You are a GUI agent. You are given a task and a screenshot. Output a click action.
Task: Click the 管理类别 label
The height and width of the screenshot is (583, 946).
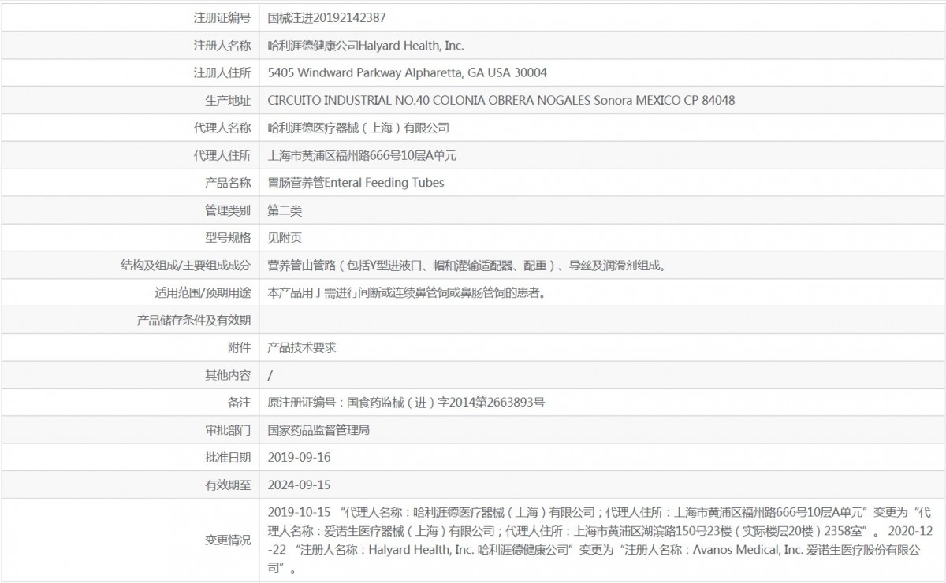[x=228, y=210]
